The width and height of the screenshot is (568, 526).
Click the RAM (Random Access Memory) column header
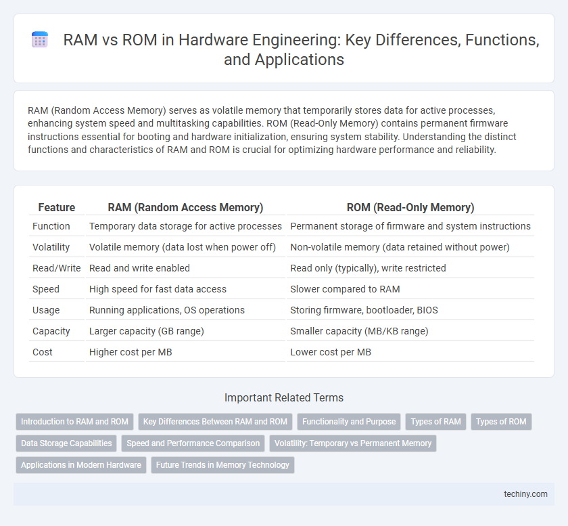[x=185, y=207]
